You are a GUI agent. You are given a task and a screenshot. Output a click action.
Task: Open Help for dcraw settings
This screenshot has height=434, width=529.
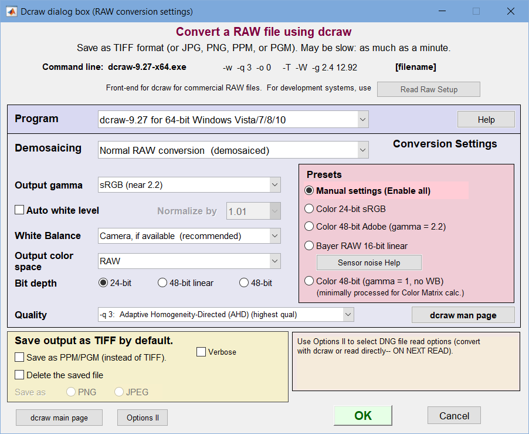pos(486,120)
